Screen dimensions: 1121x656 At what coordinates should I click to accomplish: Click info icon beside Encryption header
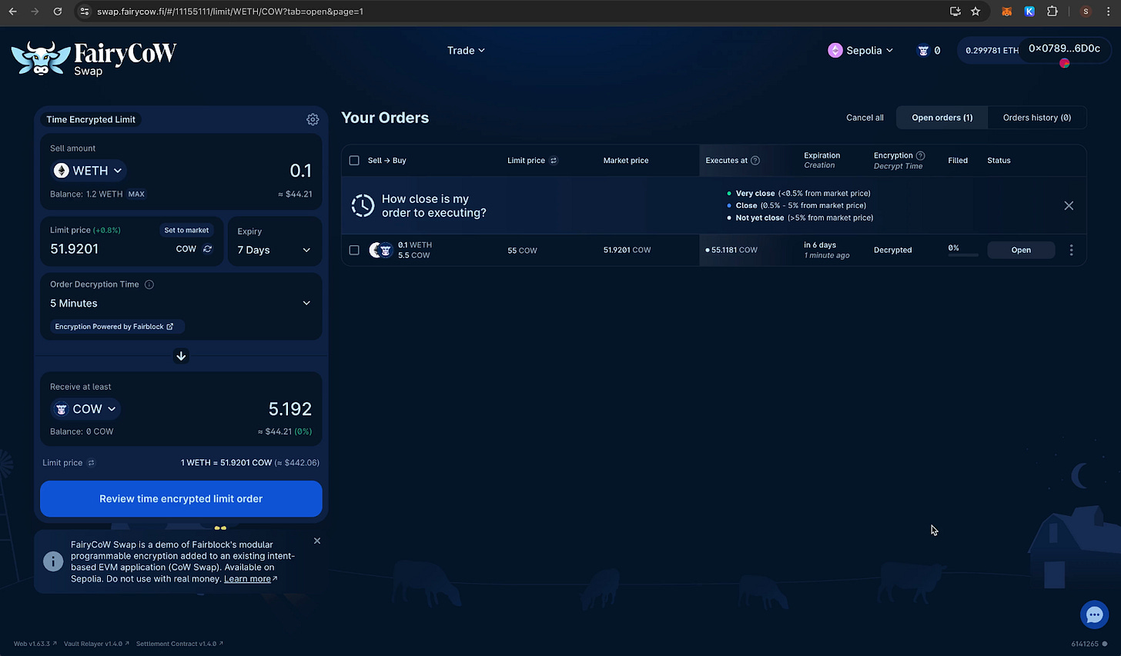tap(920, 155)
